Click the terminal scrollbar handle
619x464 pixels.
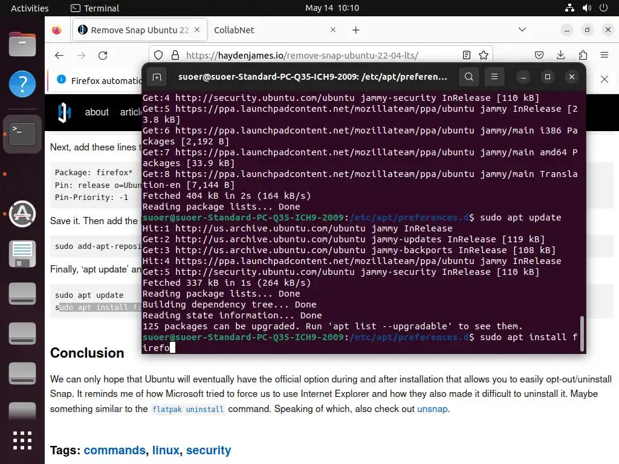582,333
